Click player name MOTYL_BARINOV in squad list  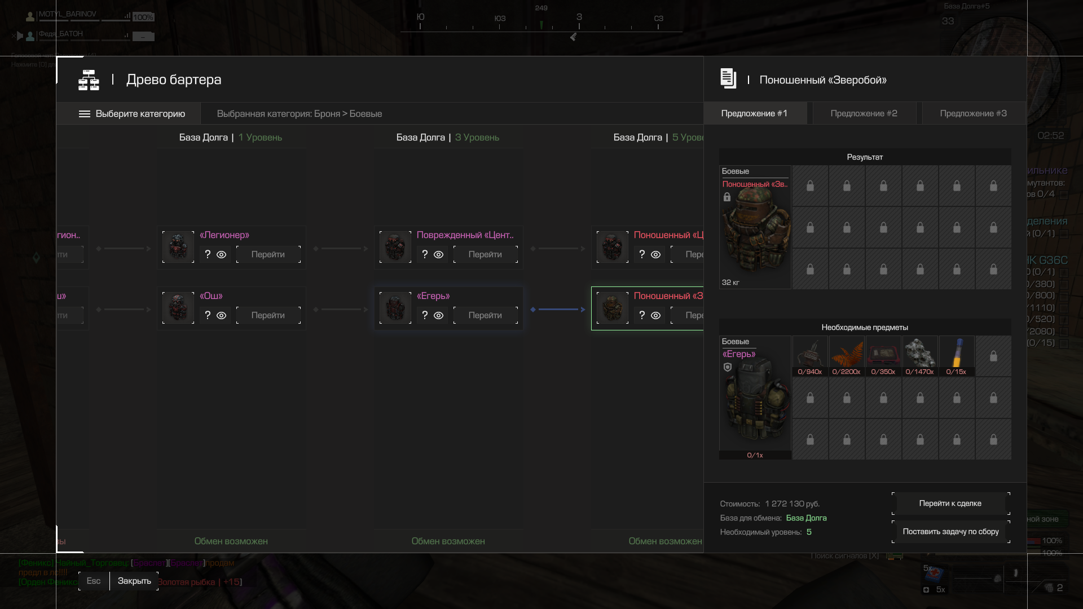pyautogui.click(x=68, y=14)
